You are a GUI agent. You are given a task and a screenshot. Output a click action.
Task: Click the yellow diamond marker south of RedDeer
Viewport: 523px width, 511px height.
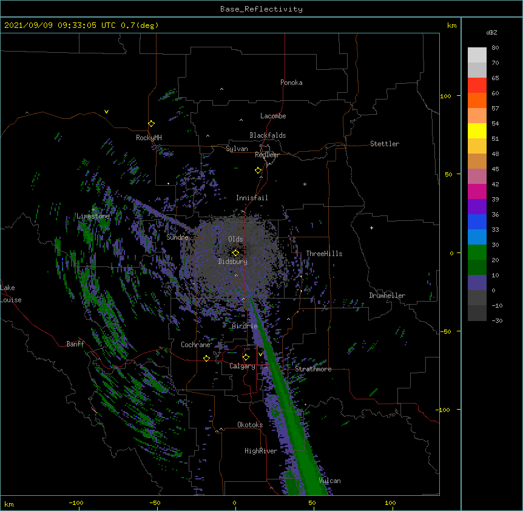coord(258,171)
